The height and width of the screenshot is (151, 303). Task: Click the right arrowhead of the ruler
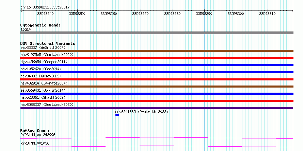tap(292, 11)
